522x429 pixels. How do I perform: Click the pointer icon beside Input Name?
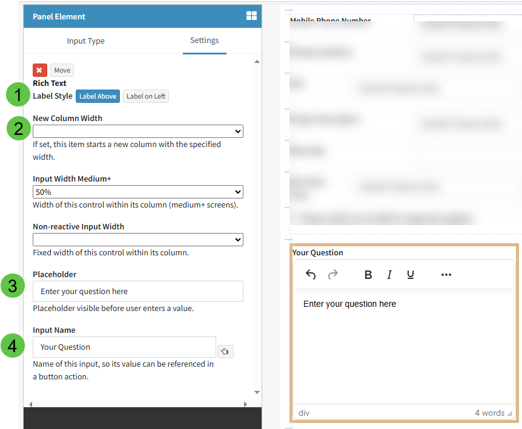click(x=225, y=352)
